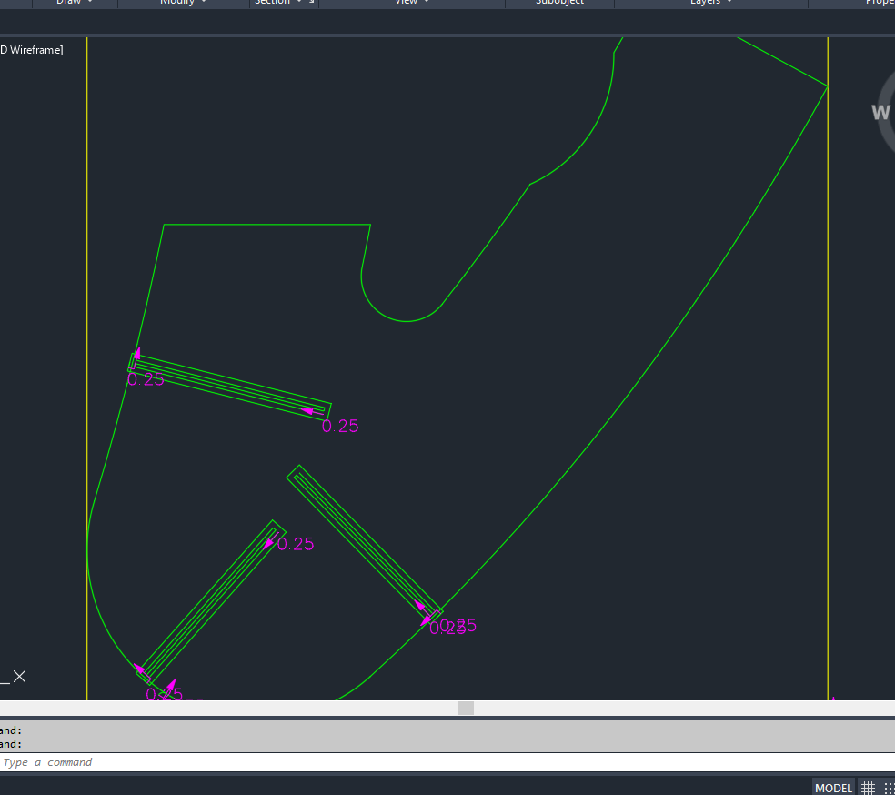Screen dimensions: 895x795
Task: Toggle grid display in the status bar
Action: coord(868,788)
